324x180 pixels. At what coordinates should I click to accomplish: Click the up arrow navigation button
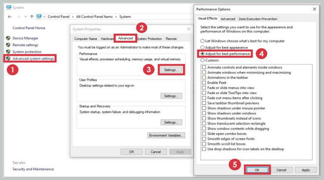click(32, 17)
